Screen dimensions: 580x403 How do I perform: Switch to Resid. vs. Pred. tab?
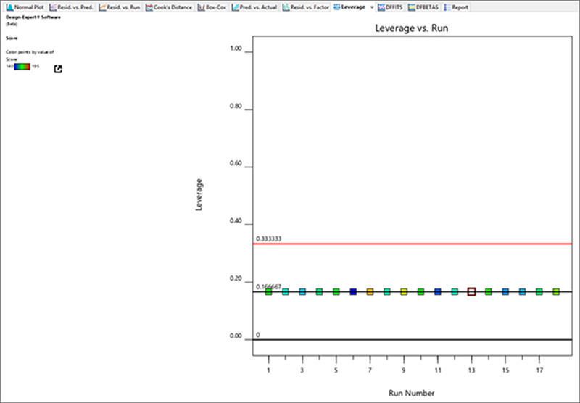tap(72, 7)
